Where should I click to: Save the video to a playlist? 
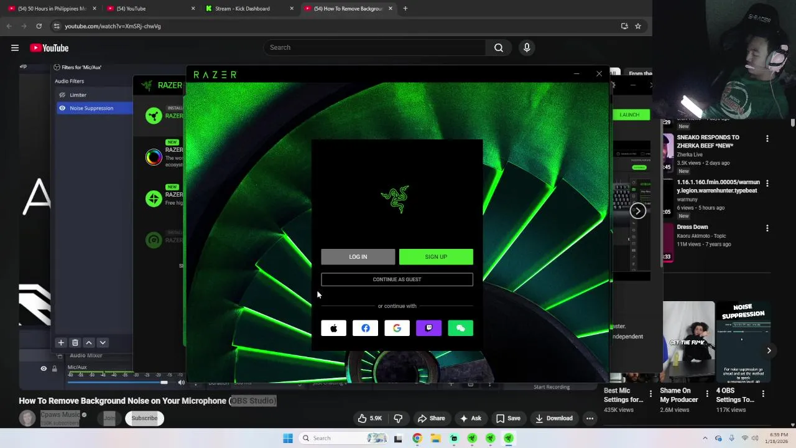point(508,418)
